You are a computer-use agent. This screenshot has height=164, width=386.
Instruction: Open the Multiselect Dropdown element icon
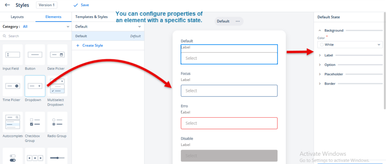(57, 86)
